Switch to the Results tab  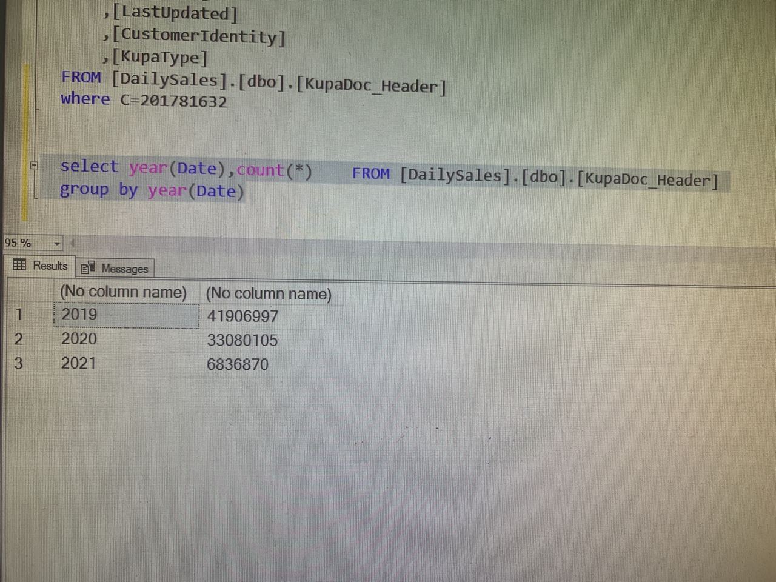click(x=40, y=266)
